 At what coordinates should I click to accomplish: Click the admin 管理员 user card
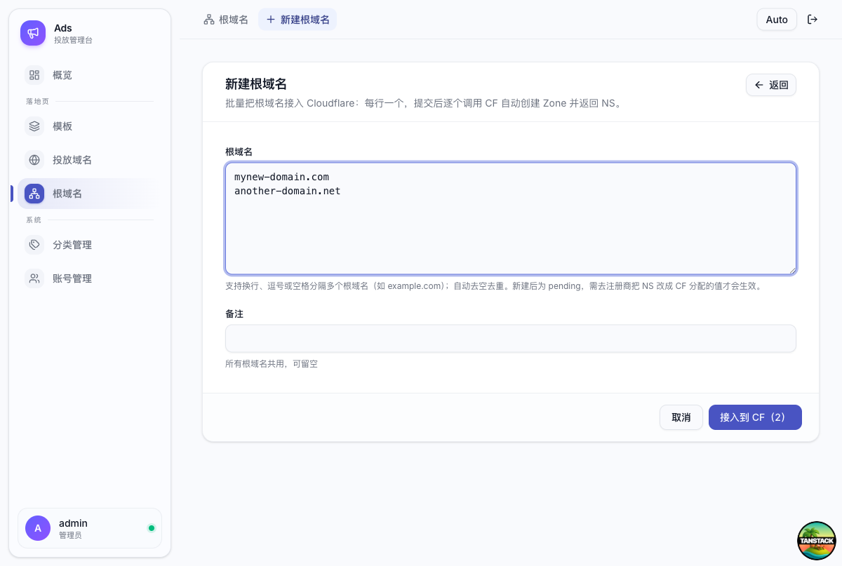pos(90,528)
